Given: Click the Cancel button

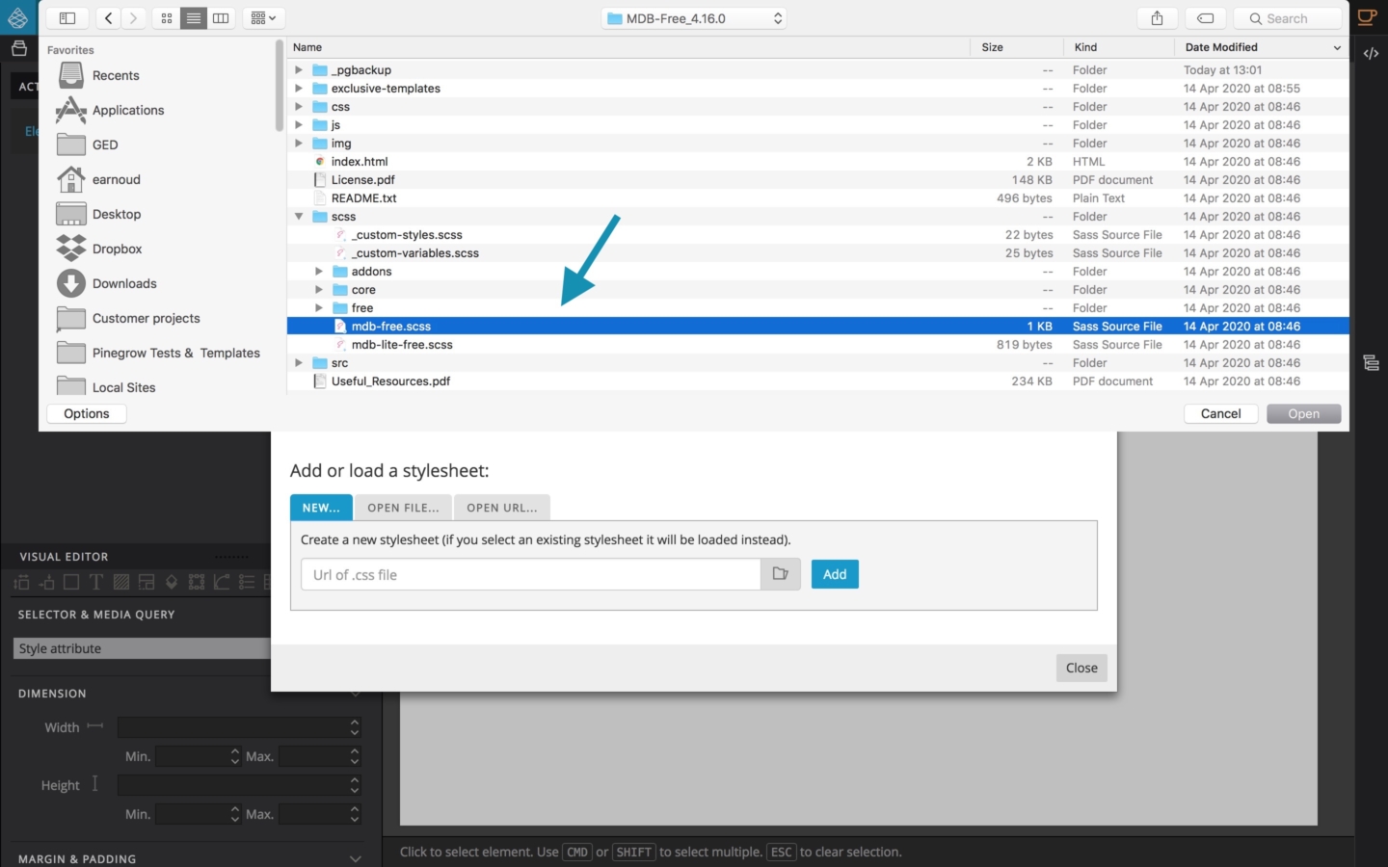Looking at the screenshot, I should coord(1220,413).
